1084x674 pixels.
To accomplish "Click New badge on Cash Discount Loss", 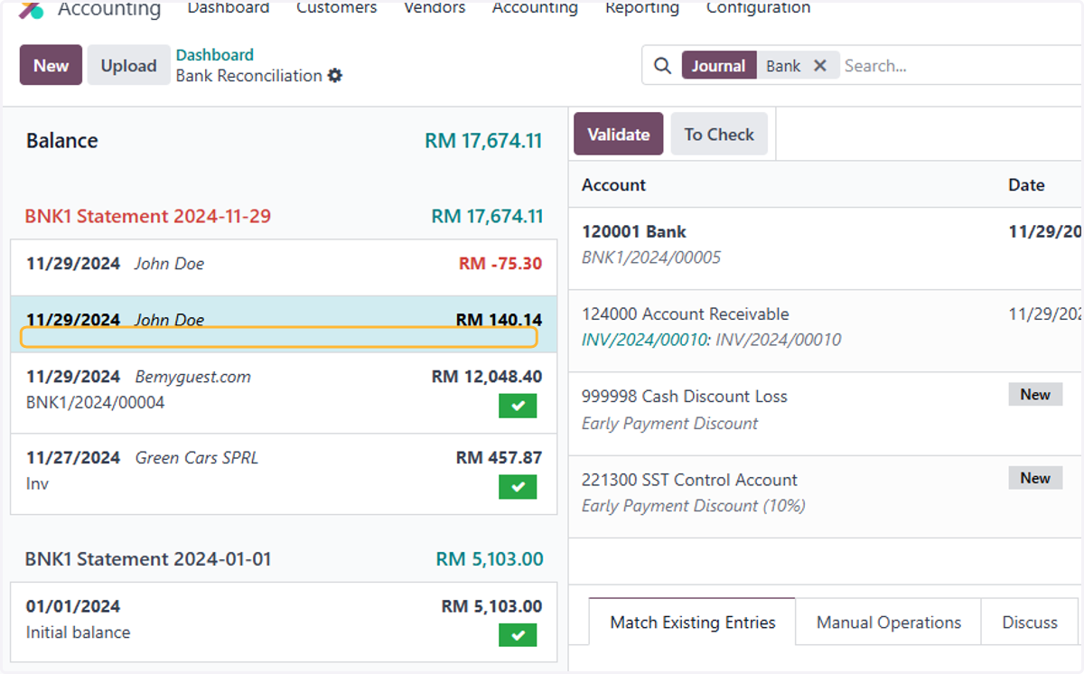I will 1035,395.
